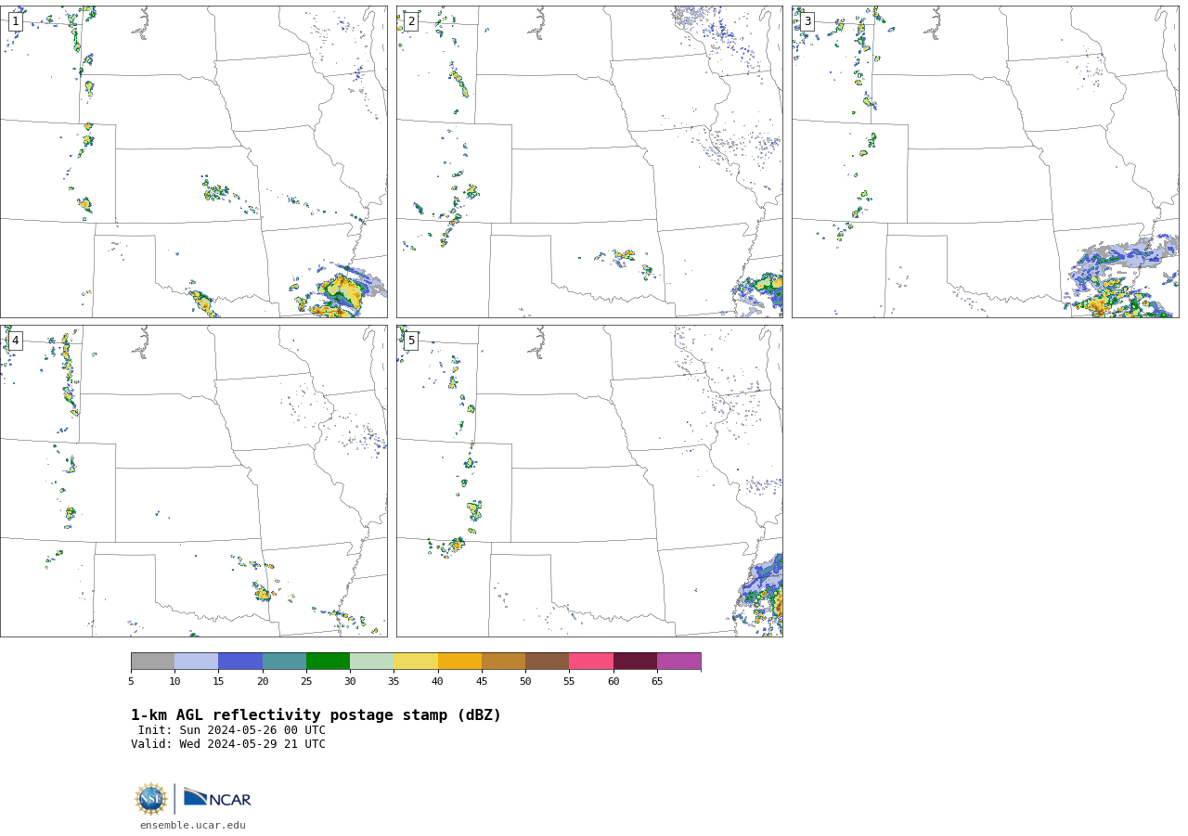
Task: Open ensemble member 5 reflectivity map
Action: click(x=589, y=481)
